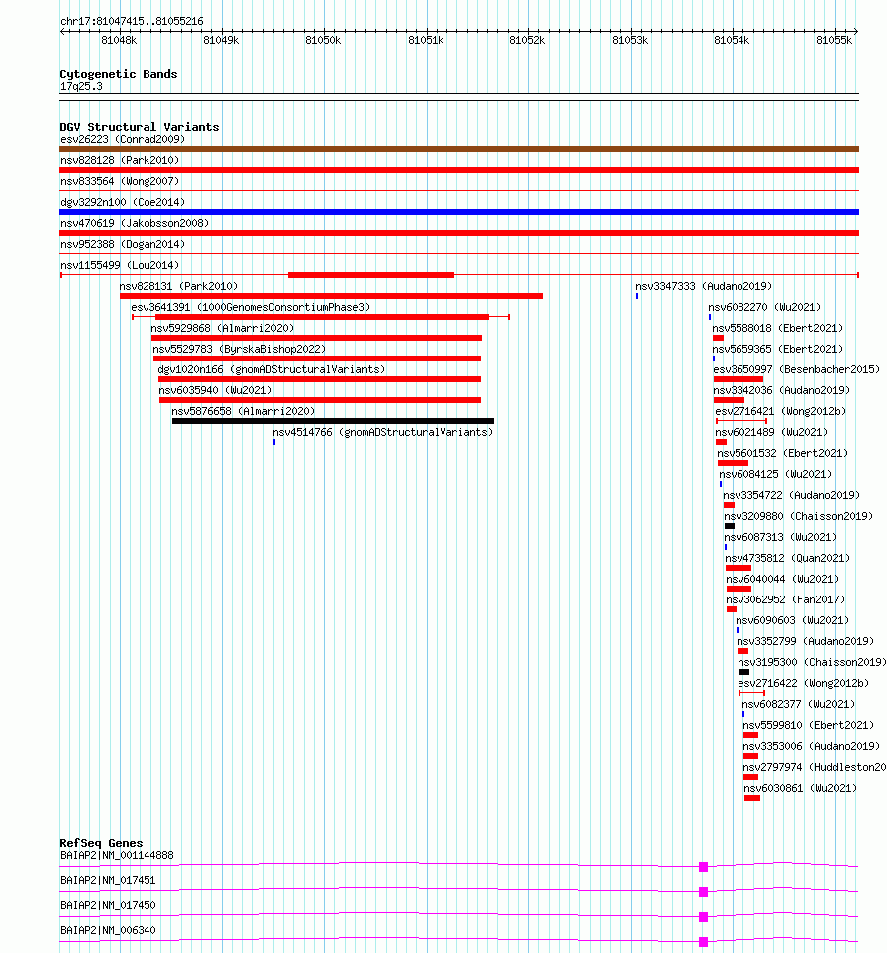Click nsv4514766 (gnomADStructuralVariants) label
Screen dimensions: 887x953
(x=383, y=433)
